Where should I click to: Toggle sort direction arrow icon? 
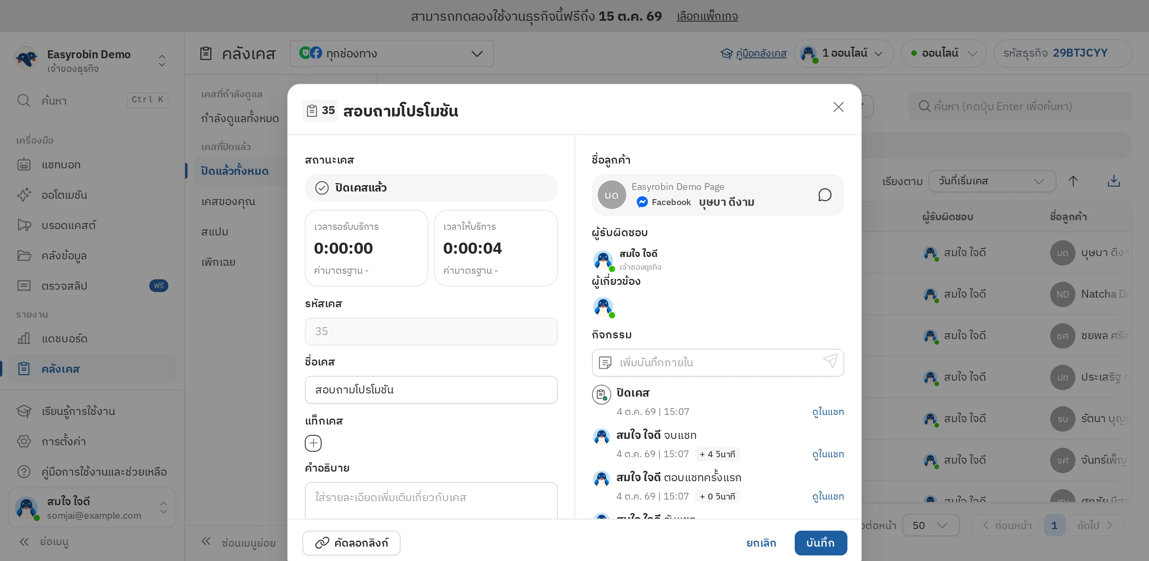click(1073, 181)
